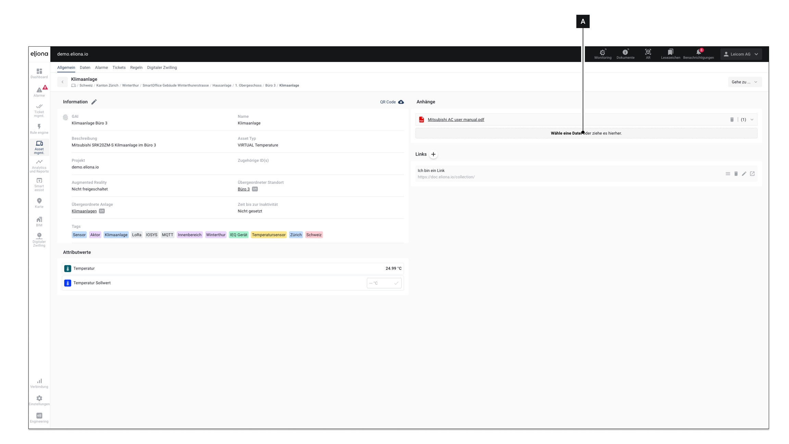Screen dimensions: 789x444
Task: Open the link in external window icon
Action: point(752,174)
